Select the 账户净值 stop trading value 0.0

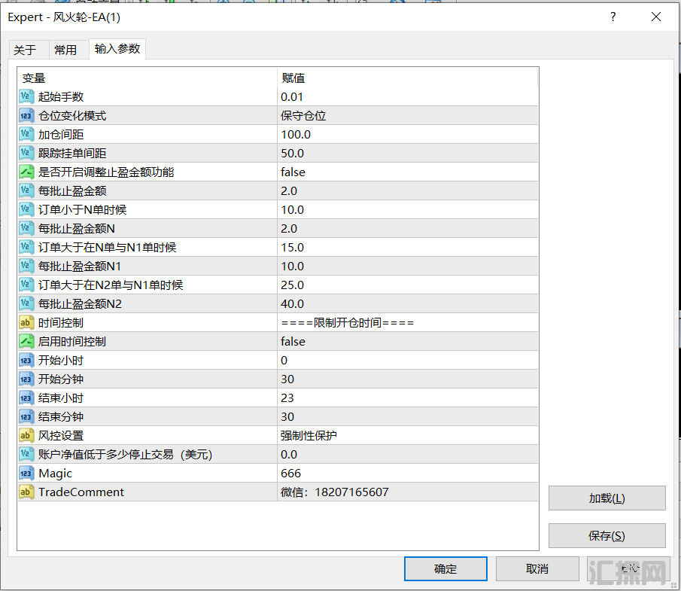pos(407,455)
